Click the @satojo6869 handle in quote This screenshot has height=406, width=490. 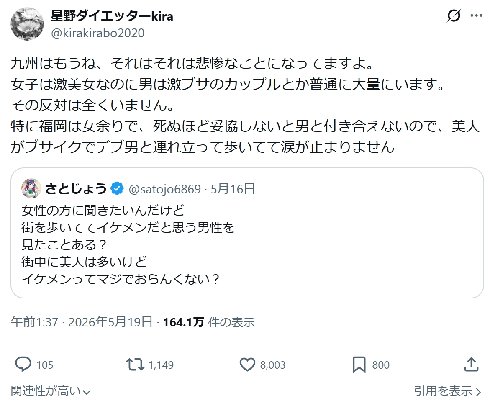click(165, 189)
